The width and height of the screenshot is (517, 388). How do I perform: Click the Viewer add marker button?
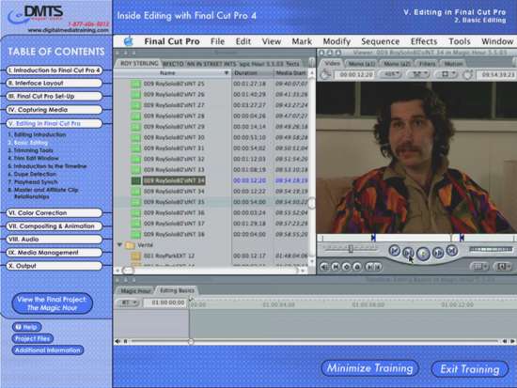point(357,267)
